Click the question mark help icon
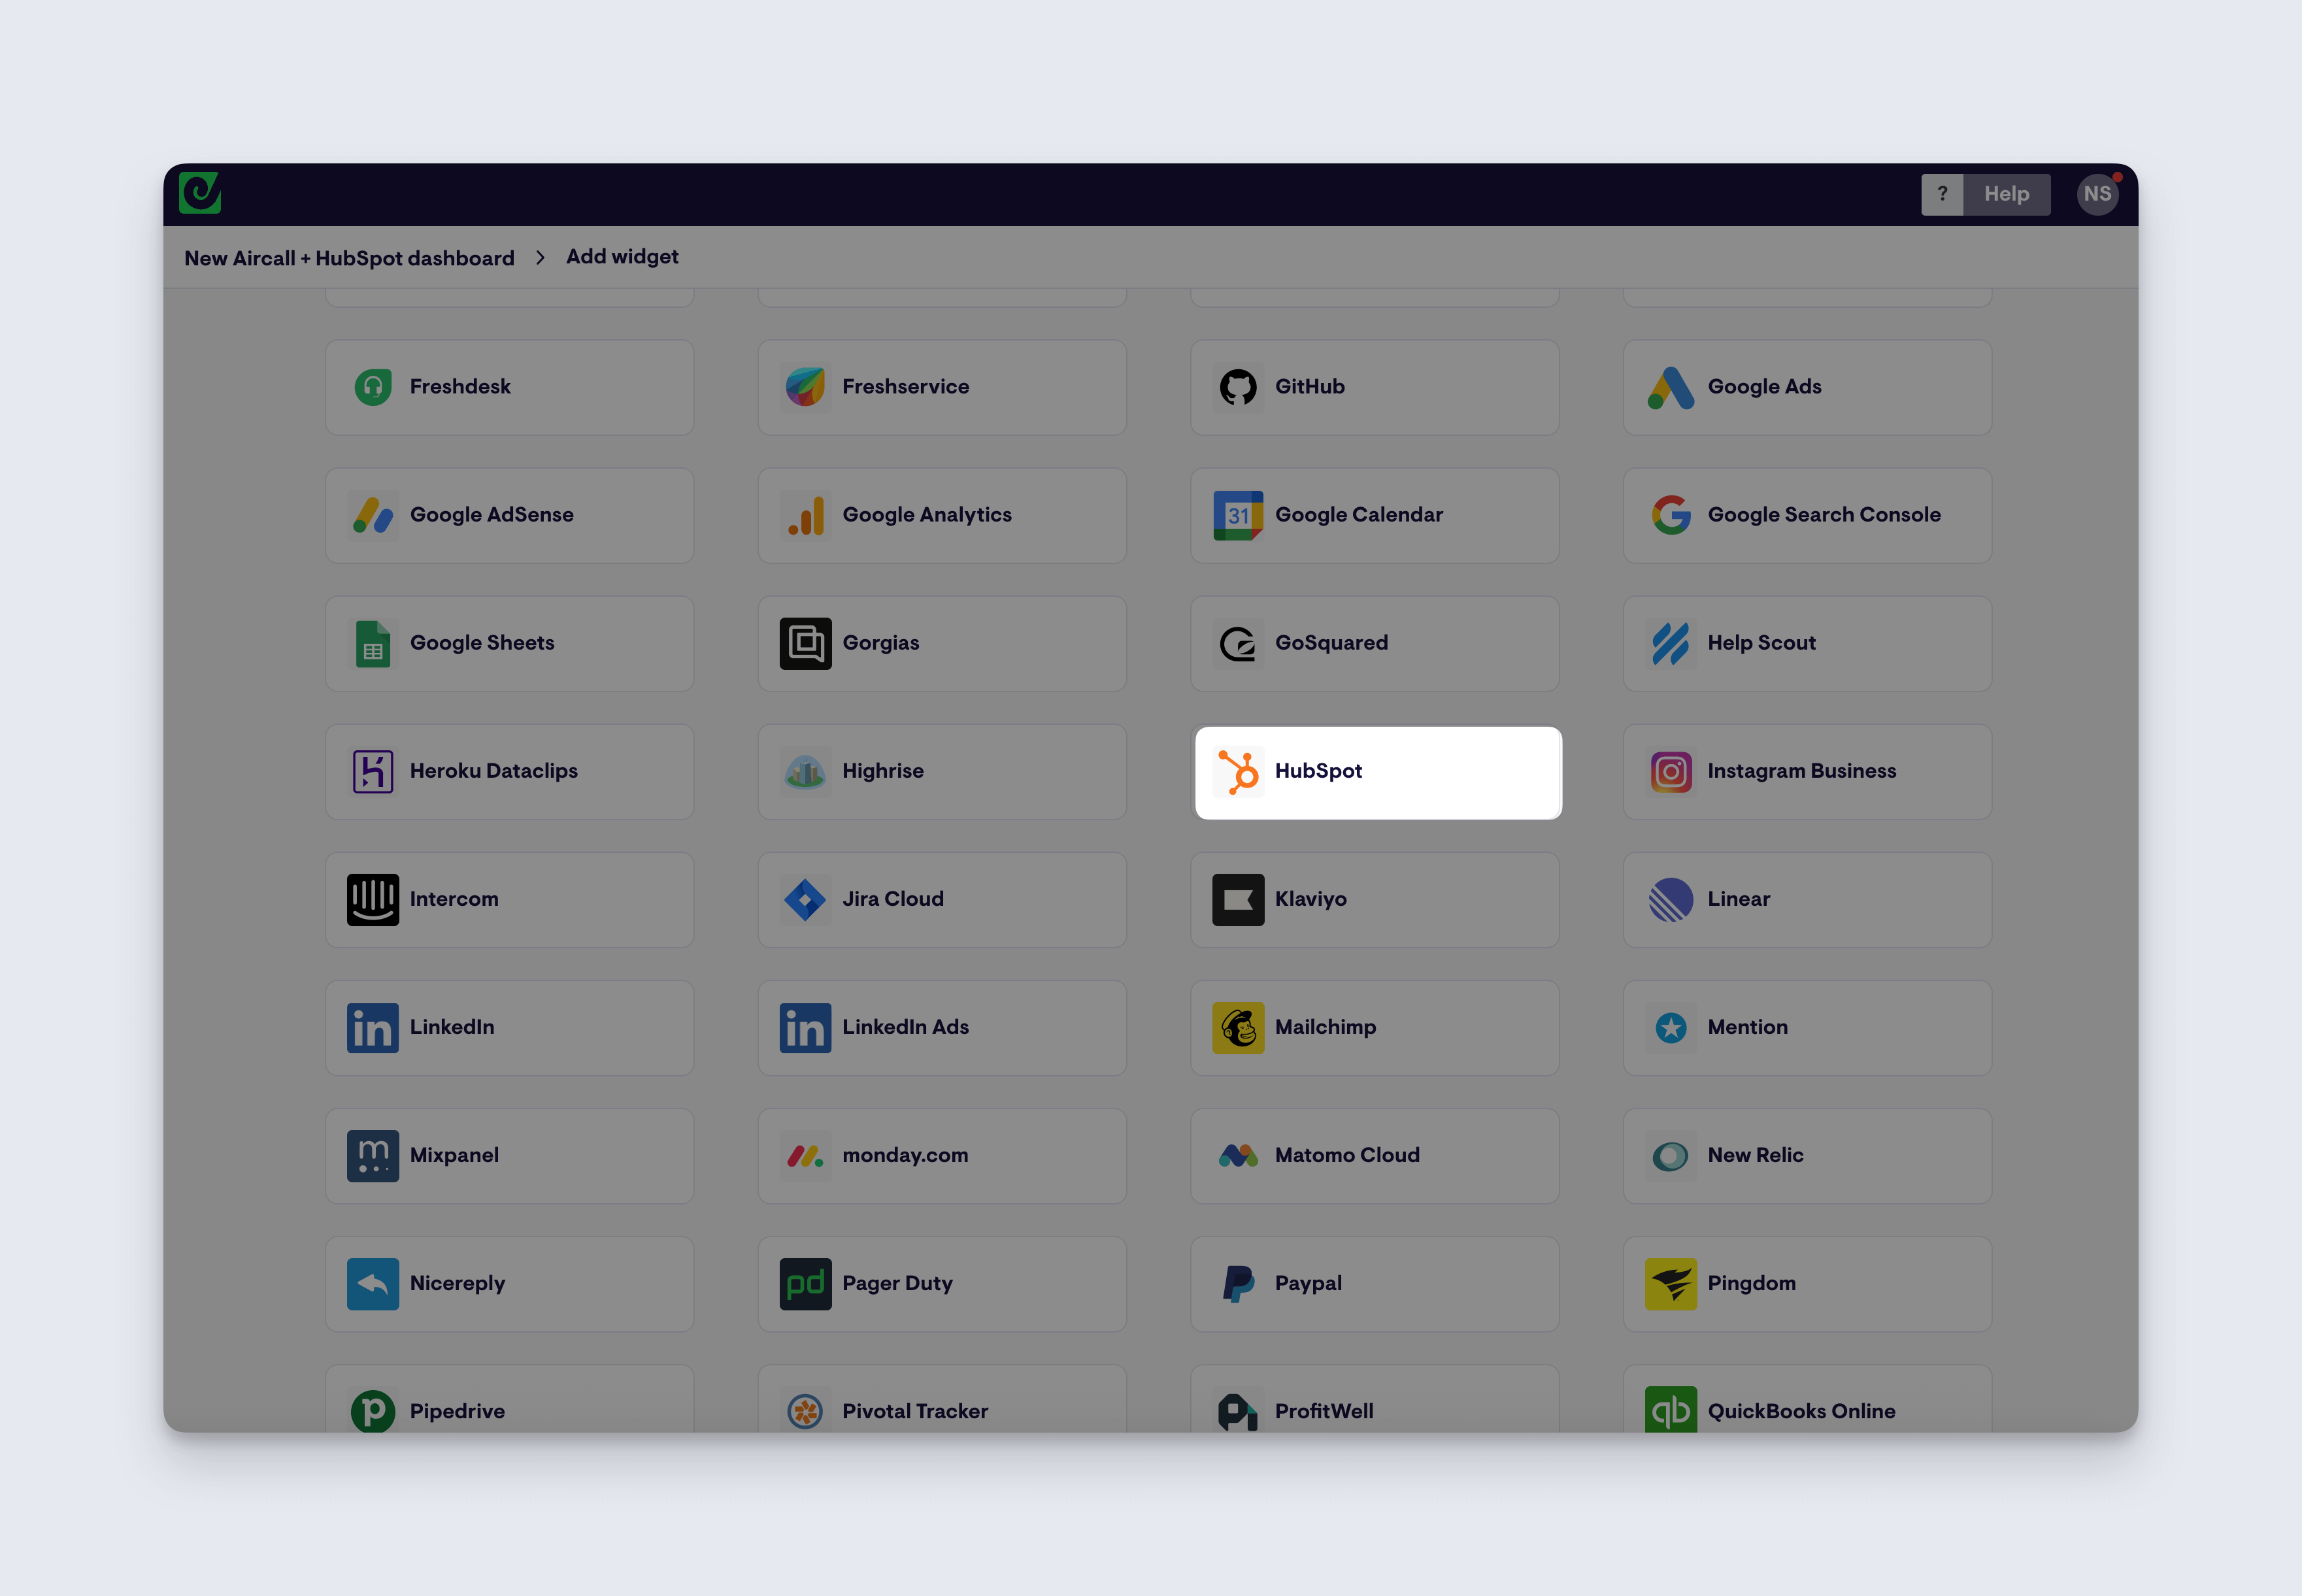2302x1596 pixels. click(x=1942, y=194)
